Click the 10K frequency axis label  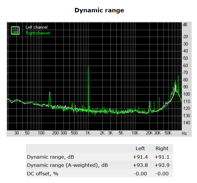pos(135,133)
